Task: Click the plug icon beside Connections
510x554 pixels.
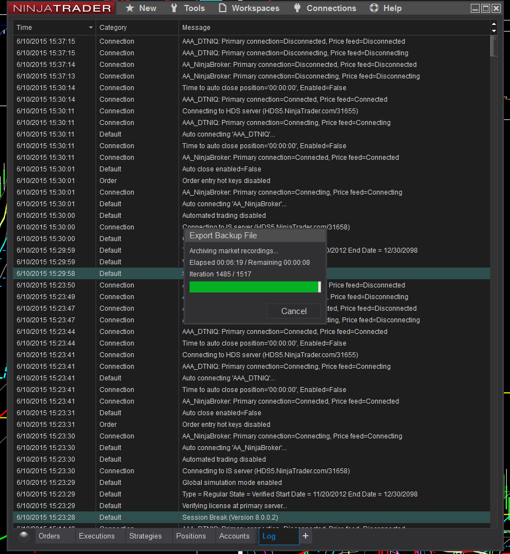Action: pos(297,8)
